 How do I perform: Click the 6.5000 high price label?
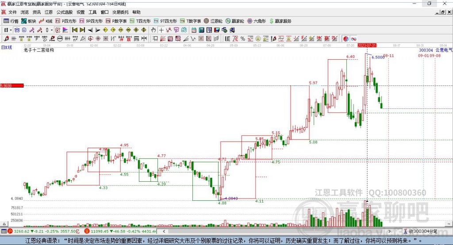[378, 57]
